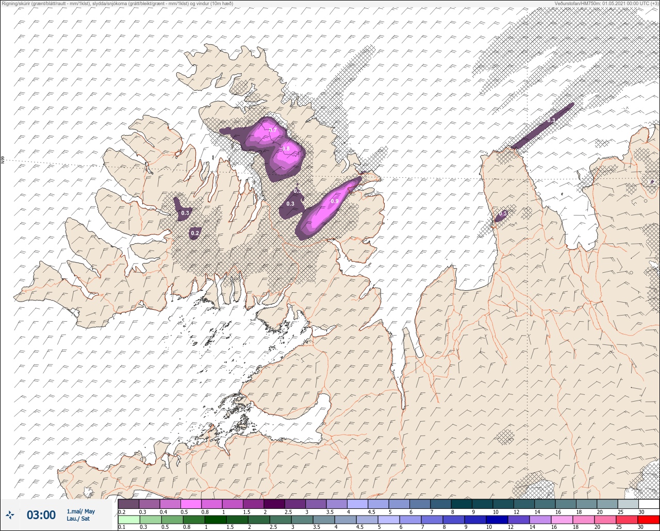660x531 pixels.
Task: Click the Veðurstofan compass logo icon
Action: tap(10, 515)
